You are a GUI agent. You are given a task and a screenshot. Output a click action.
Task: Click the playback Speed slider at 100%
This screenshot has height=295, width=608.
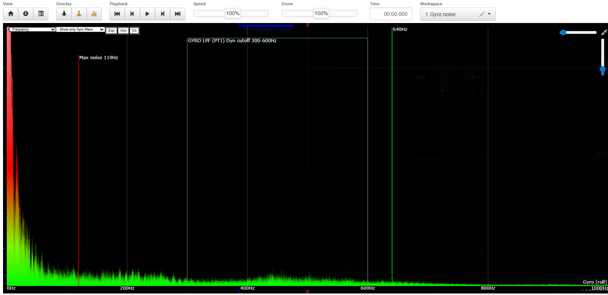pyautogui.click(x=232, y=14)
